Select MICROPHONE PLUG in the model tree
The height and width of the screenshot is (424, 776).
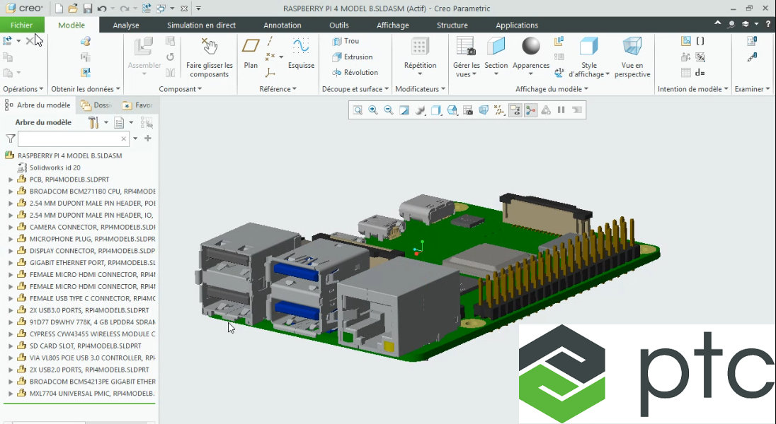tap(92, 239)
